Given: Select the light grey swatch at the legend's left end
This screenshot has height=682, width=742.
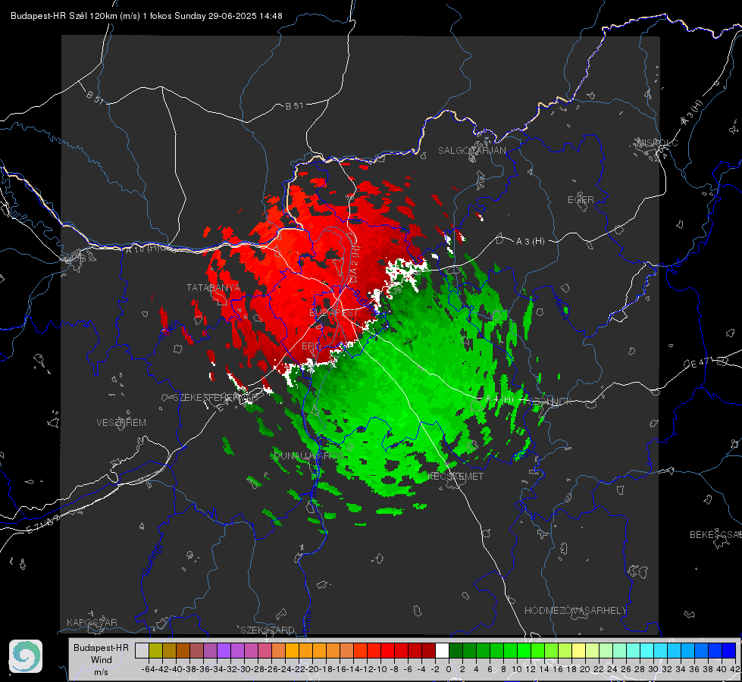Looking at the screenshot, I should (142, 651).
